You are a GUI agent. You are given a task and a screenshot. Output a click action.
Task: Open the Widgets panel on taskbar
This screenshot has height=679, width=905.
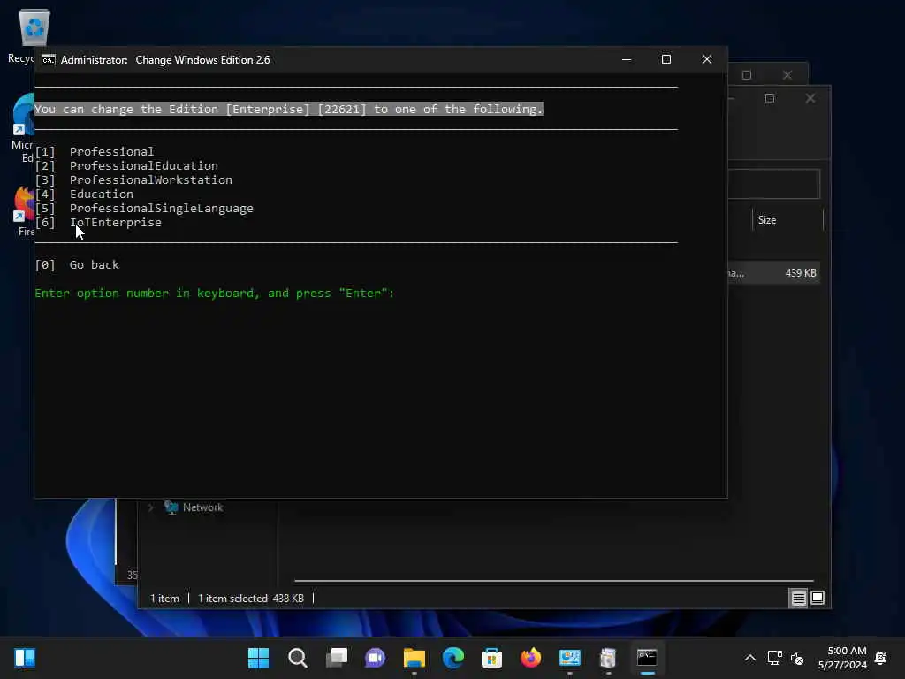25,658
